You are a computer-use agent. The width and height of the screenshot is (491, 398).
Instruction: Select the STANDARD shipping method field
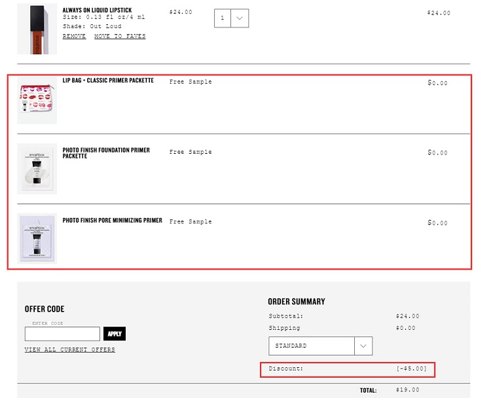pos(320,346)
